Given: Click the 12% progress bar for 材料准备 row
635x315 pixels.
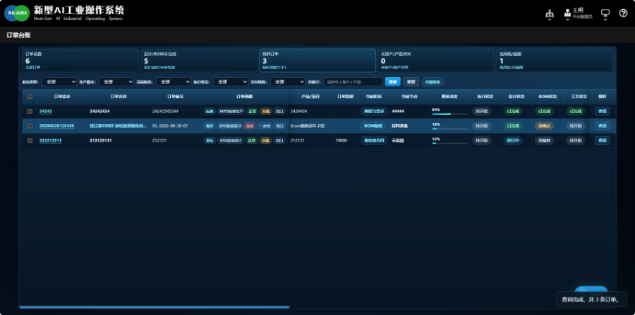Looking at the screenshot, I should pyautogui.click(x=449, y=129).
